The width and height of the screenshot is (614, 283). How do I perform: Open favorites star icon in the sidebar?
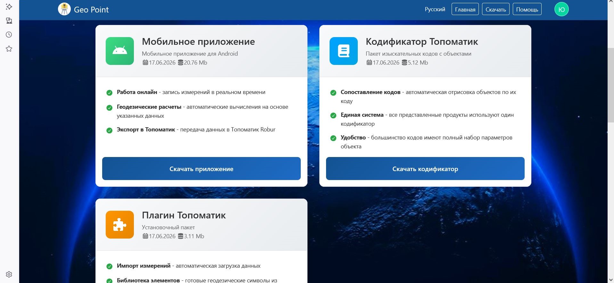9,49
